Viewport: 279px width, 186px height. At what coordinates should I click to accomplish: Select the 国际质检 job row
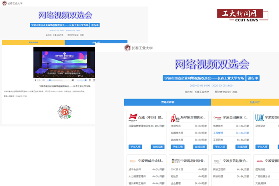[267, 169]
